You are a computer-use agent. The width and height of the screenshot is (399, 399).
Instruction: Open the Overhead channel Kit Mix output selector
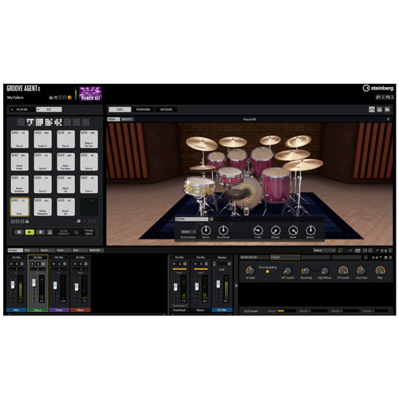[180, 258]
